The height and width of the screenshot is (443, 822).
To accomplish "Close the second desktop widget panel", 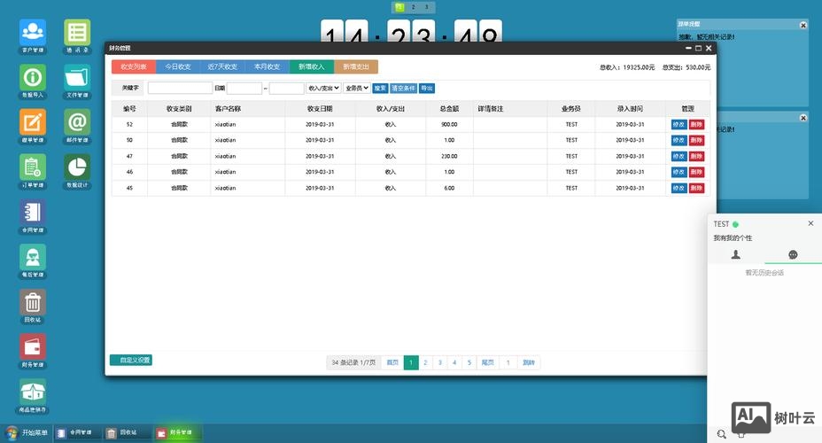I will (x=803, y=118).
